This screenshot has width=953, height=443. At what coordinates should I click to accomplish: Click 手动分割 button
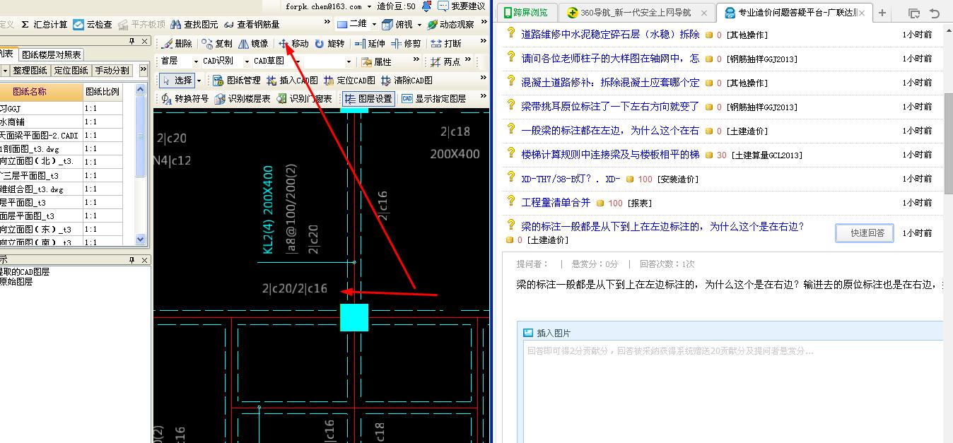click(x=113, y=71)
